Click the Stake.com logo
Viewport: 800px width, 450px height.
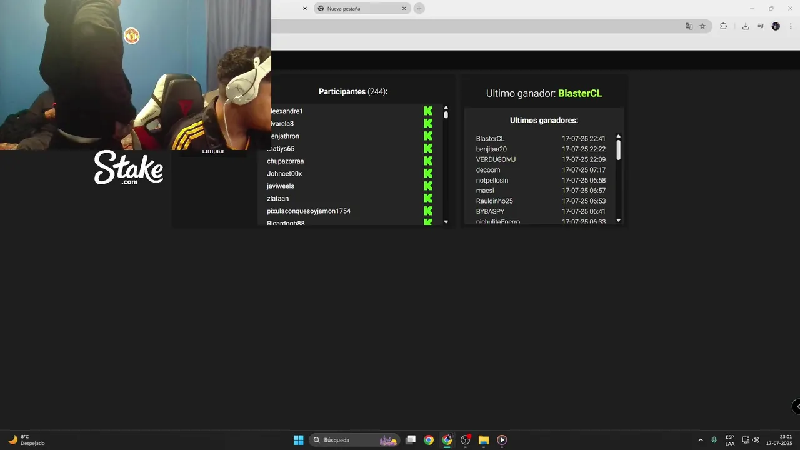tap(129, 167)
